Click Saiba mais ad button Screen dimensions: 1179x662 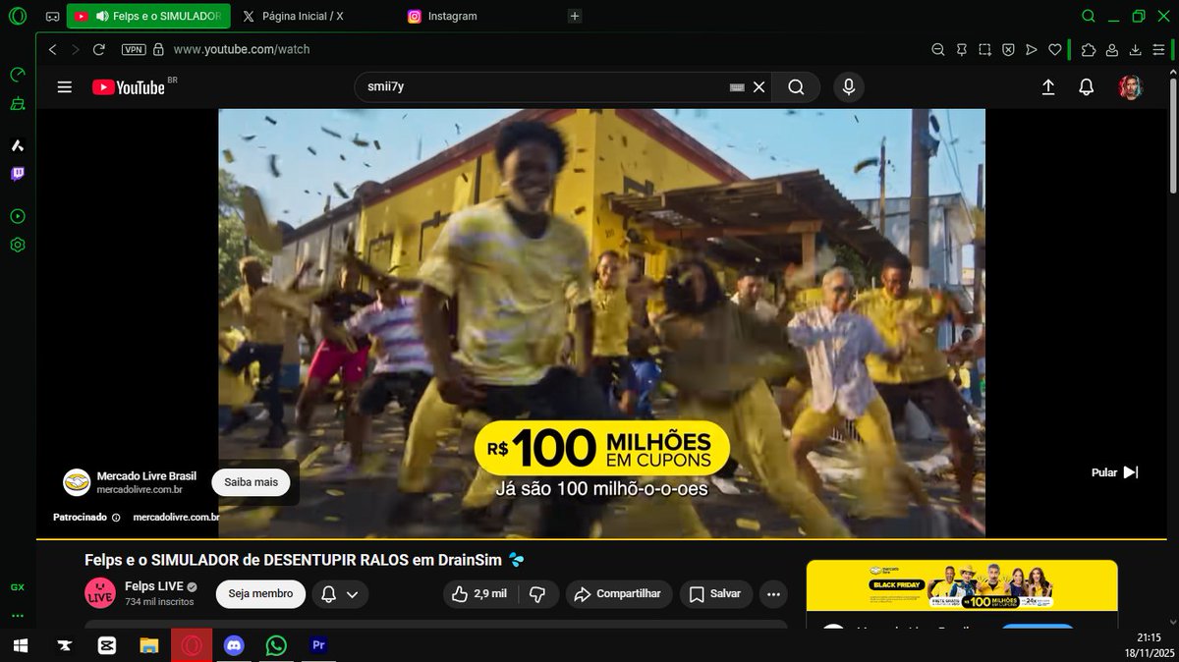251,482
